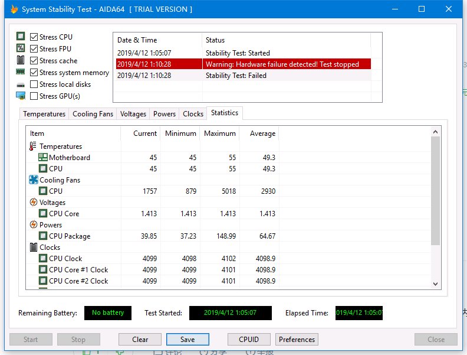This screenshot has height=355, width=467.
Task: Click the Item column header
Action: tap(73, 133)
